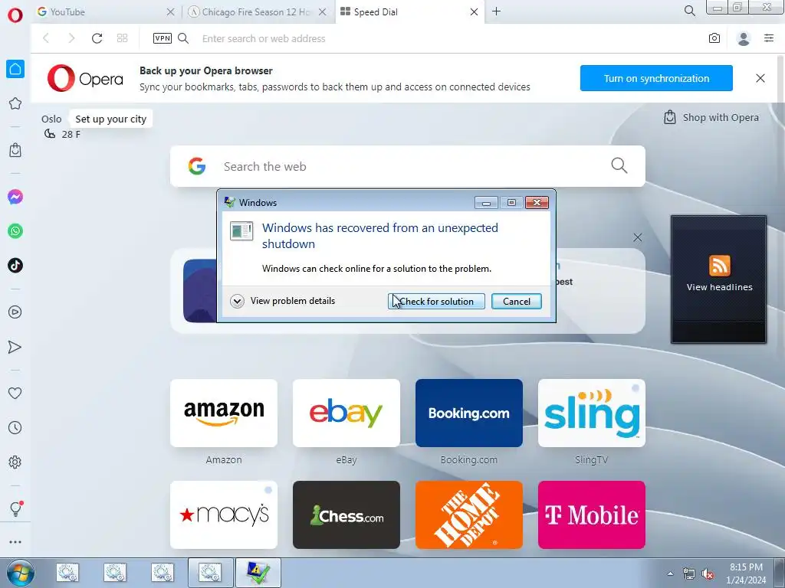Click the back navigation arrow
785x588 pixels.
point(46,38)
